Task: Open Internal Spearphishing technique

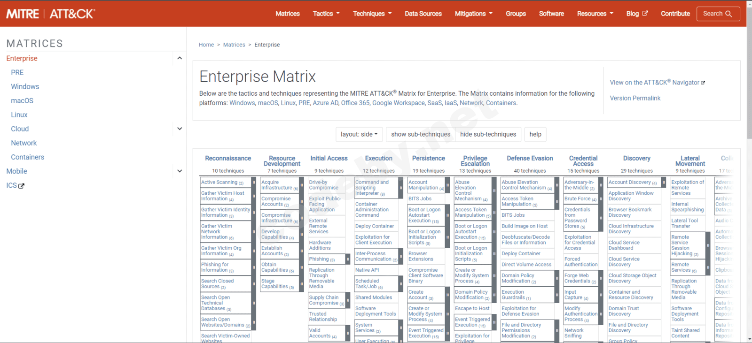Action: pyautogui.click(x=687, y=207)
